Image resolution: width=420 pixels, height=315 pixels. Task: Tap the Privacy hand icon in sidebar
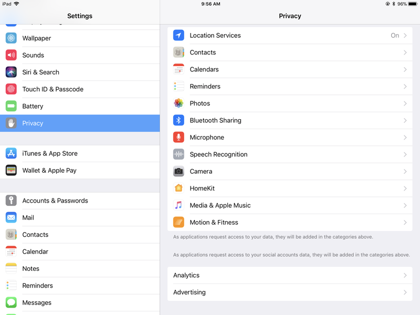(x=11, y=123)
